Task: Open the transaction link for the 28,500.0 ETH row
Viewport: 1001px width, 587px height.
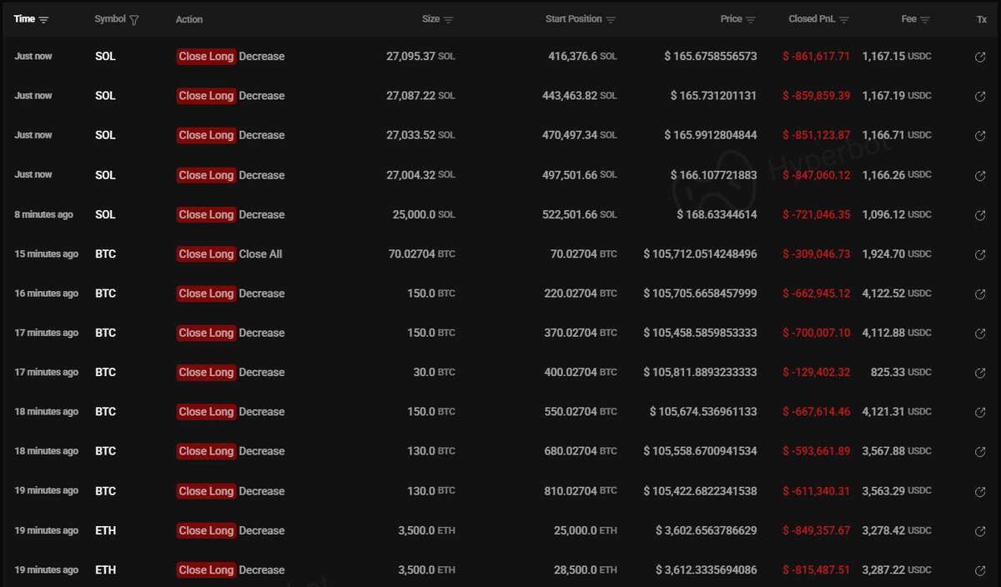Action: [x=980, y=570]
